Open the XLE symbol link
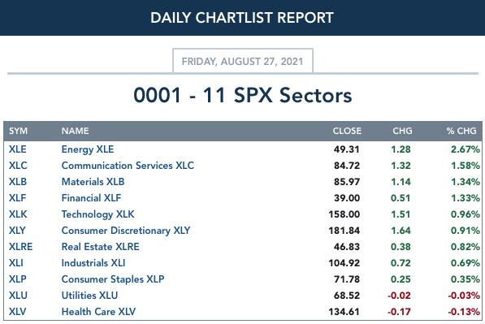Viewport: 485px width, 324px height. [x=18, y=149]
